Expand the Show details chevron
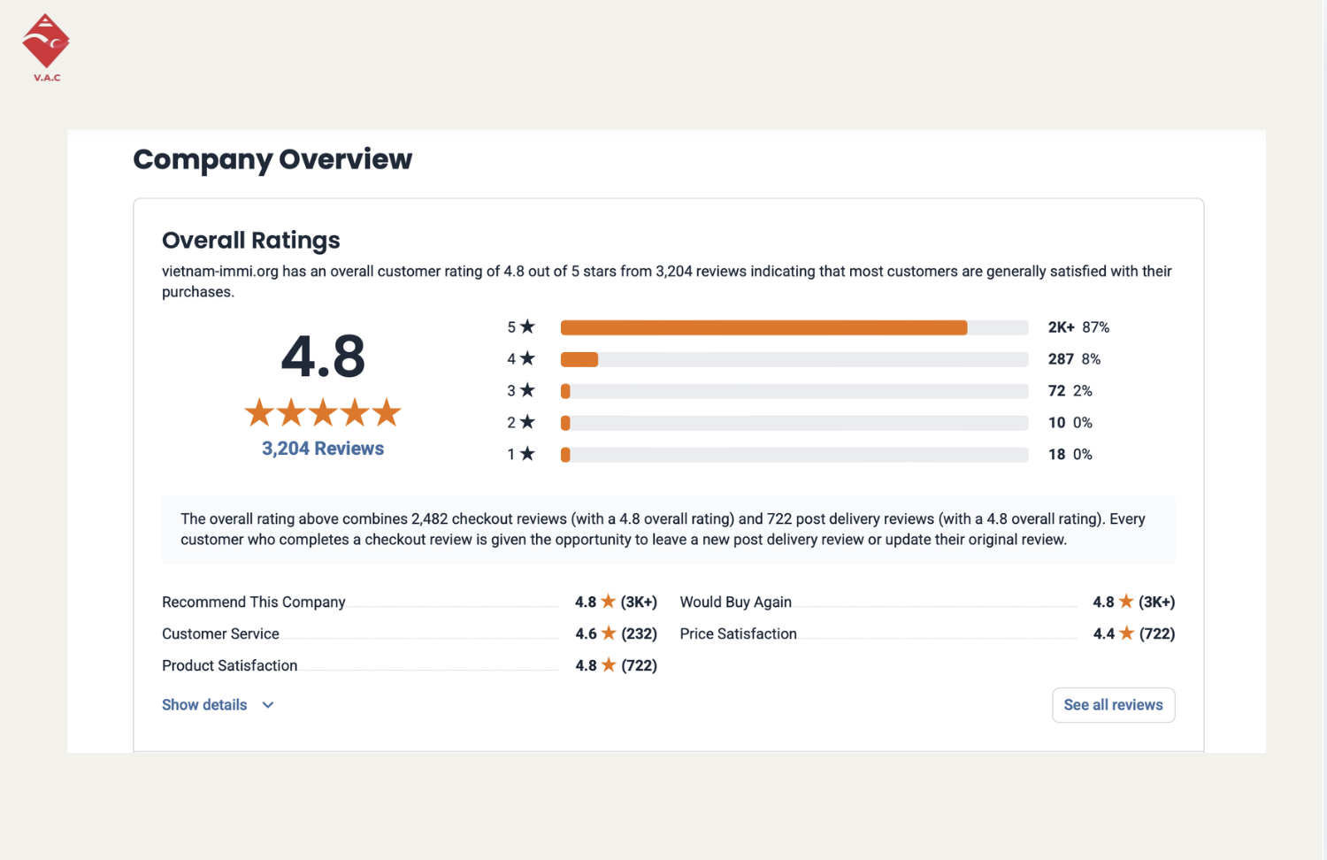Screen dimensions: 1327x860 coord(268,705)
